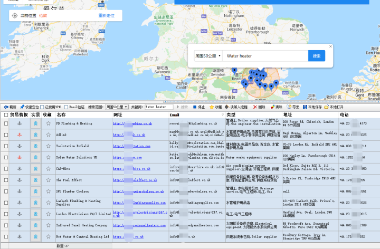
Task: Tick the checkbox for Xylem Water Solutions row
Action: [x=6, y=157]
